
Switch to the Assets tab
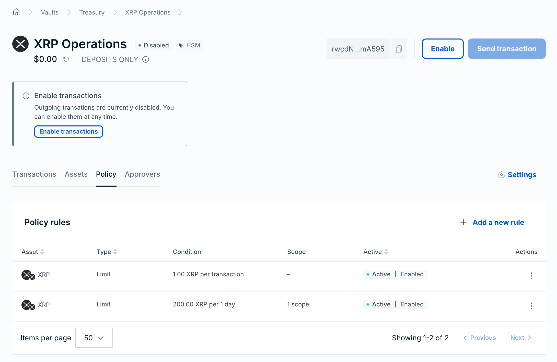(x=76, y=174)
